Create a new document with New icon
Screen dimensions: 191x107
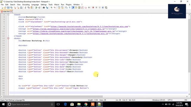[x=2, y=7]
